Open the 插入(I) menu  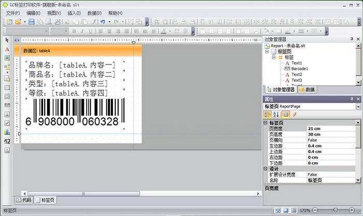[74, 13]
